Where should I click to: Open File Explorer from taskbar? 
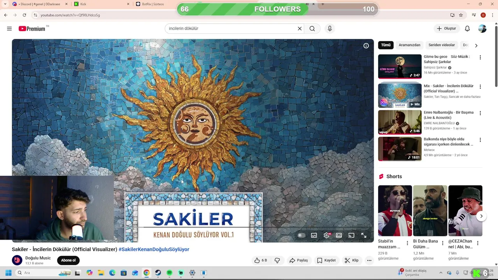101,273
